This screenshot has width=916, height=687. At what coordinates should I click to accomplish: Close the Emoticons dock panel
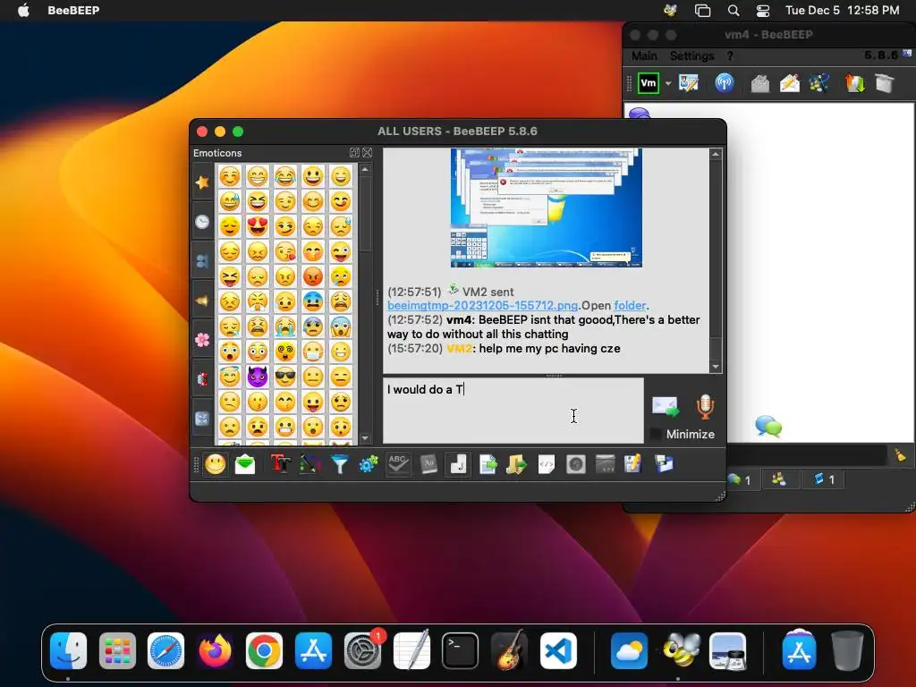click(367, 152)
